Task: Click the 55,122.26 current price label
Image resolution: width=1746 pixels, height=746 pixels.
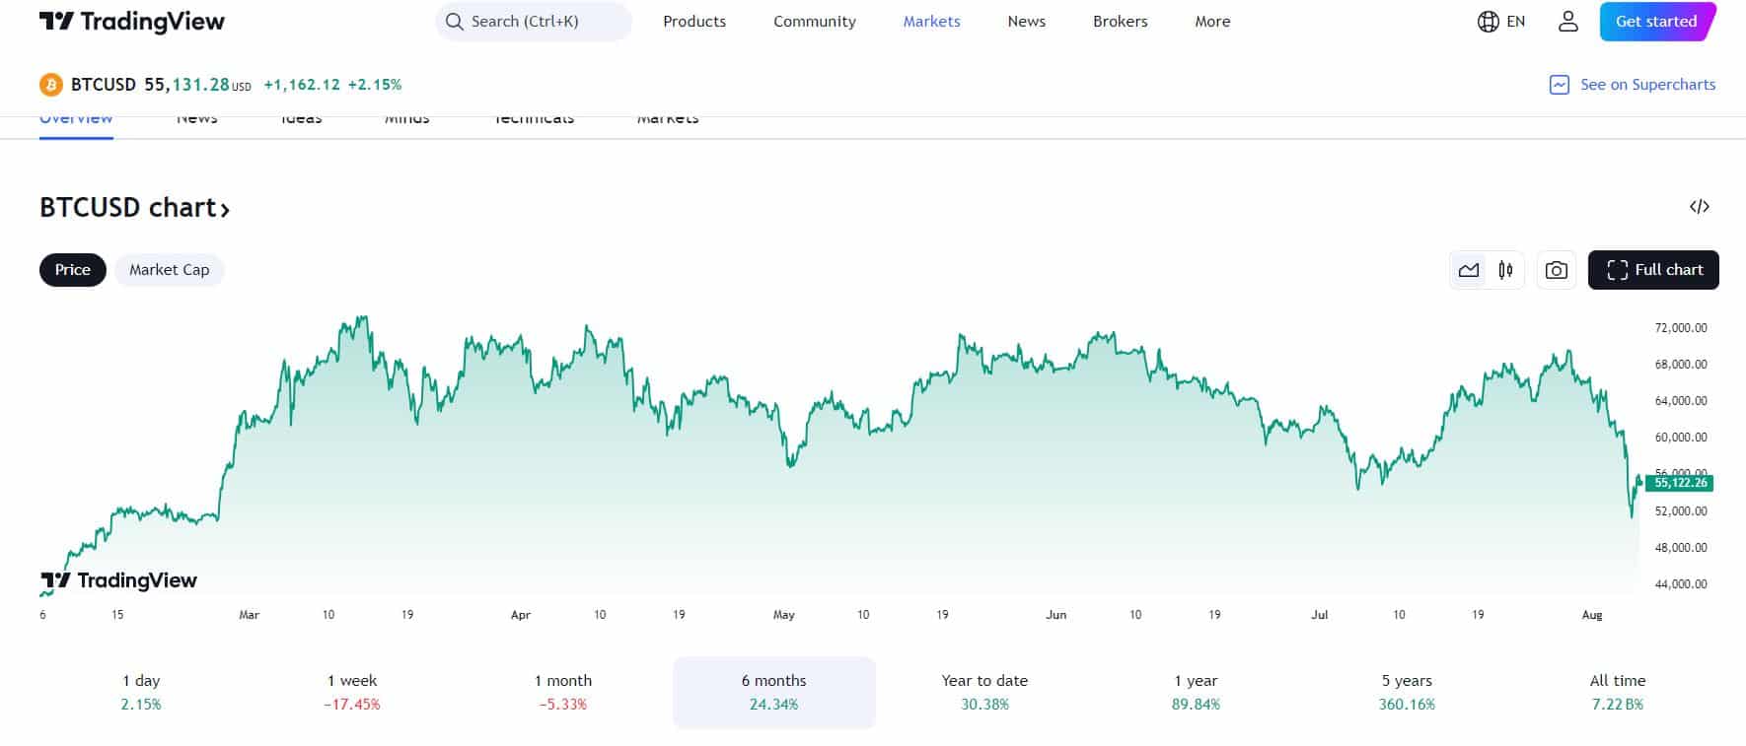Action: click(x=1680, y=483)
